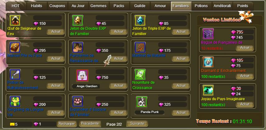This screenshot has width=266, height=130.
Task: Click the Potion de Rafraîchissement bottle icon
Action: pos(15,74)
